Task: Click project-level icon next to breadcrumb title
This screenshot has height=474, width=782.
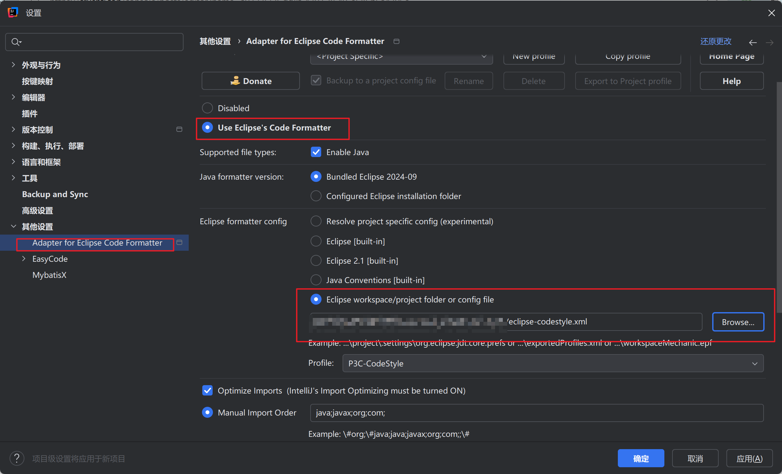Action: click(396, 41)
